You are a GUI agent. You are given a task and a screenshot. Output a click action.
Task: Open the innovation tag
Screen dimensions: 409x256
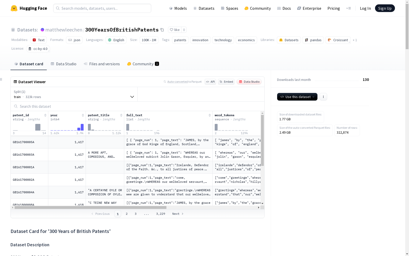[200, 40]
